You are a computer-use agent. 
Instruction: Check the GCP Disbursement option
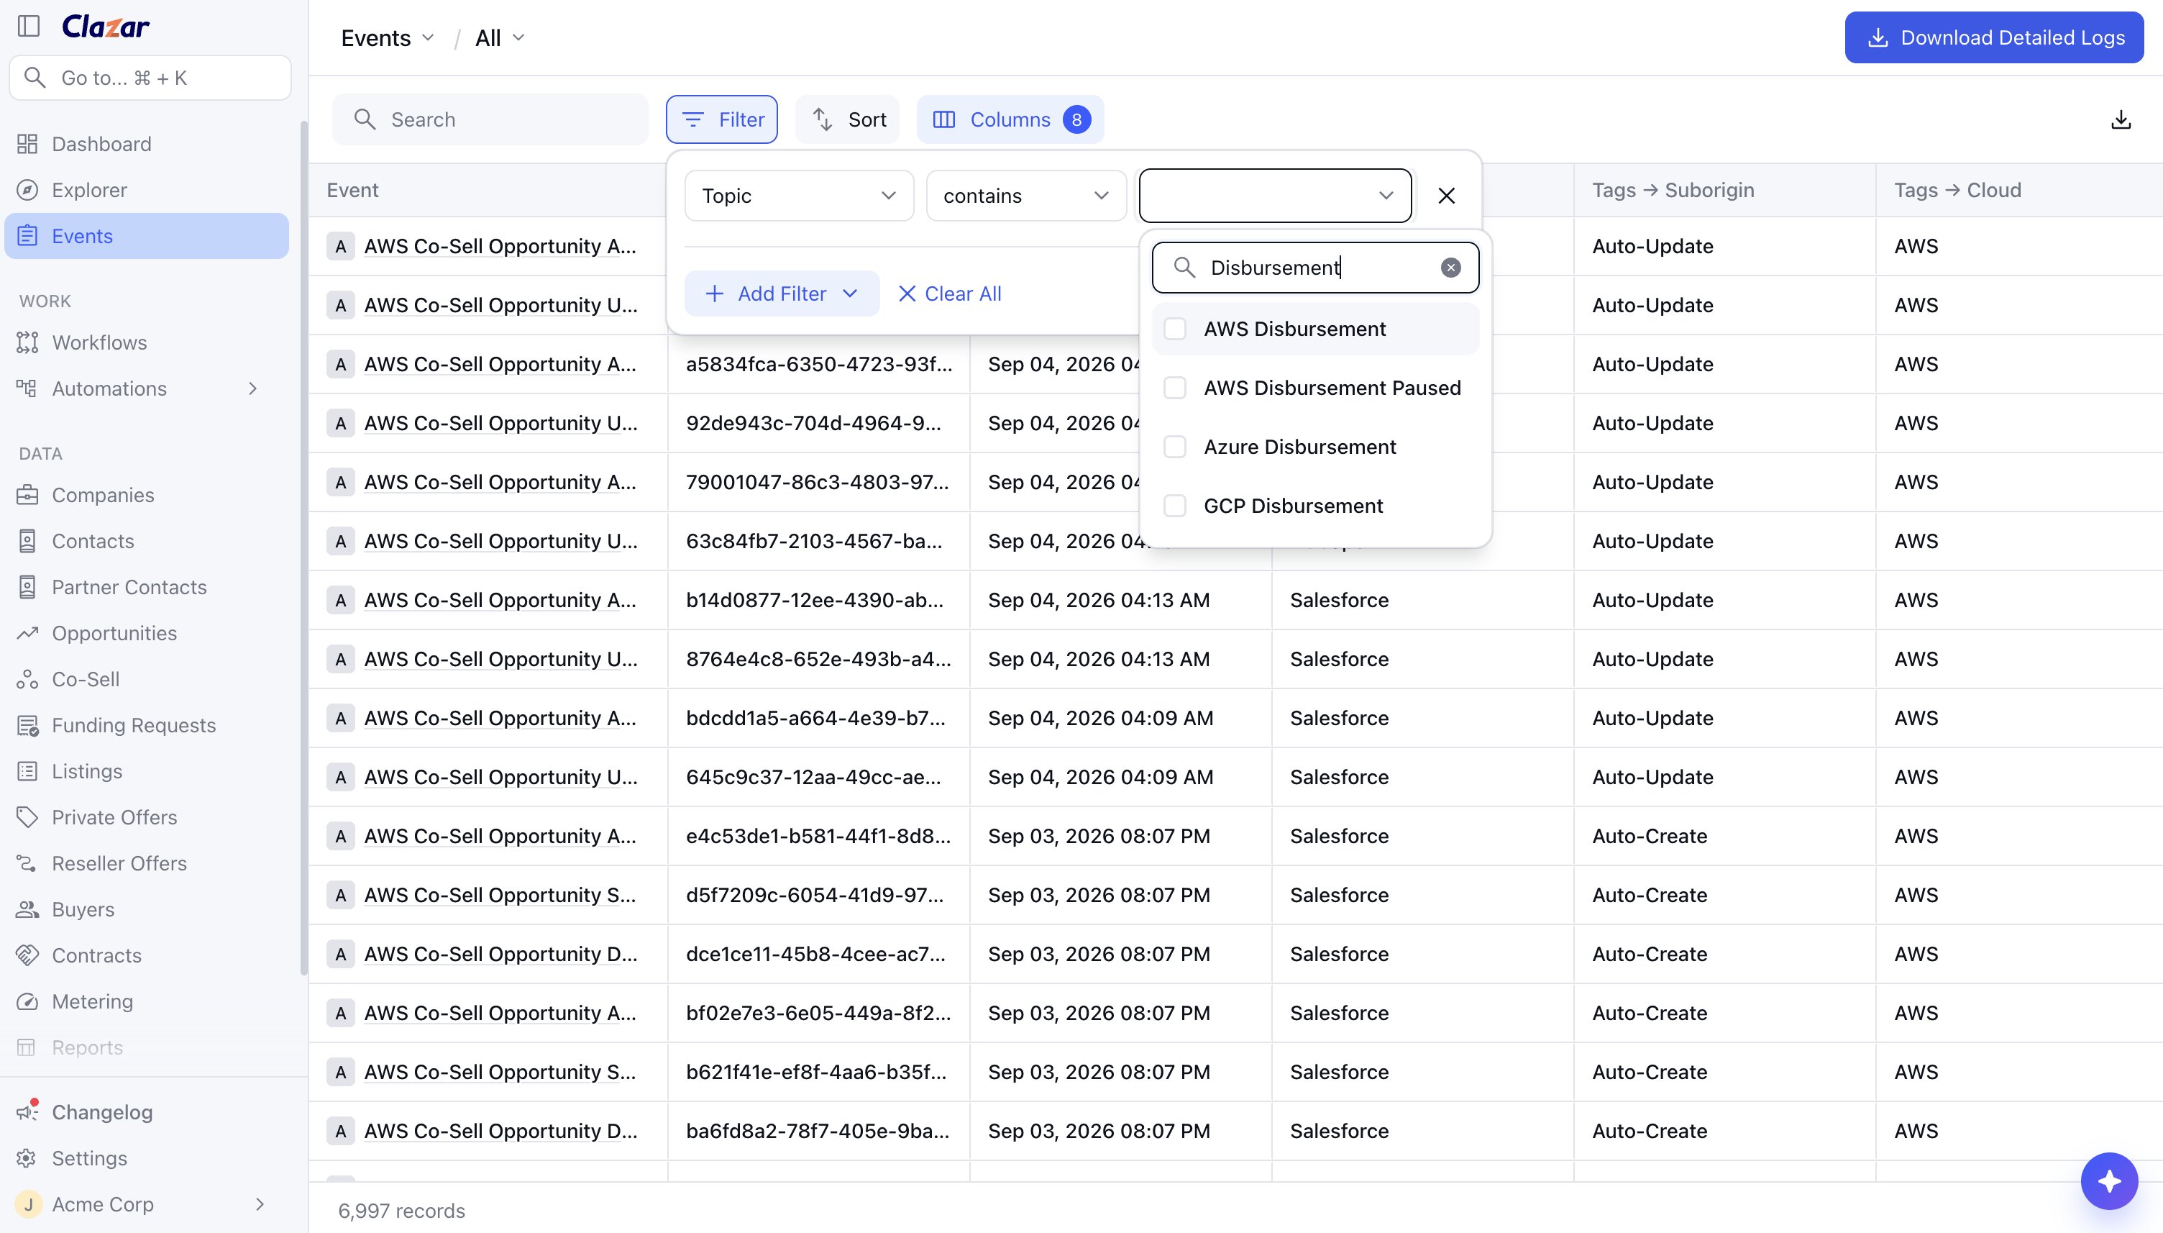pyautogui.click(x=1176, y=506)
